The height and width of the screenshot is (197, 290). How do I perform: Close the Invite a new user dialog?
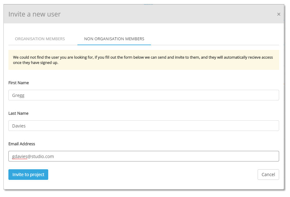[x=278, y=14]
